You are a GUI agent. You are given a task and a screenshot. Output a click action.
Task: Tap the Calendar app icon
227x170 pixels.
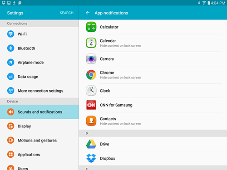91,43
